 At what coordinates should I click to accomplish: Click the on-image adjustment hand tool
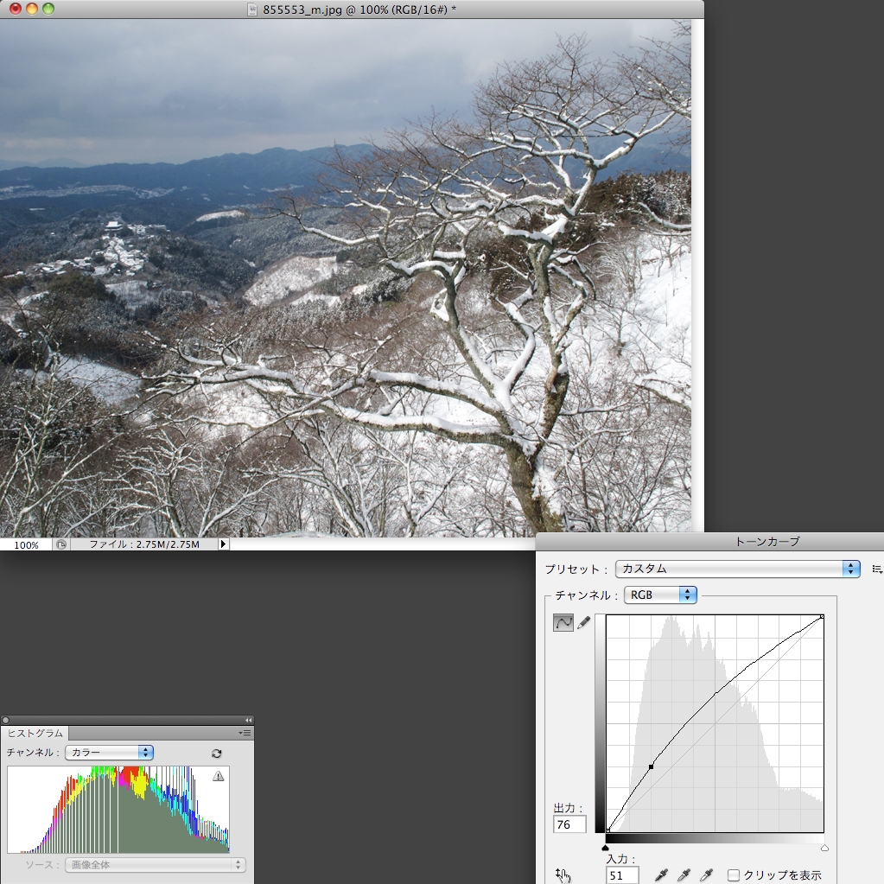pos(564,875)
